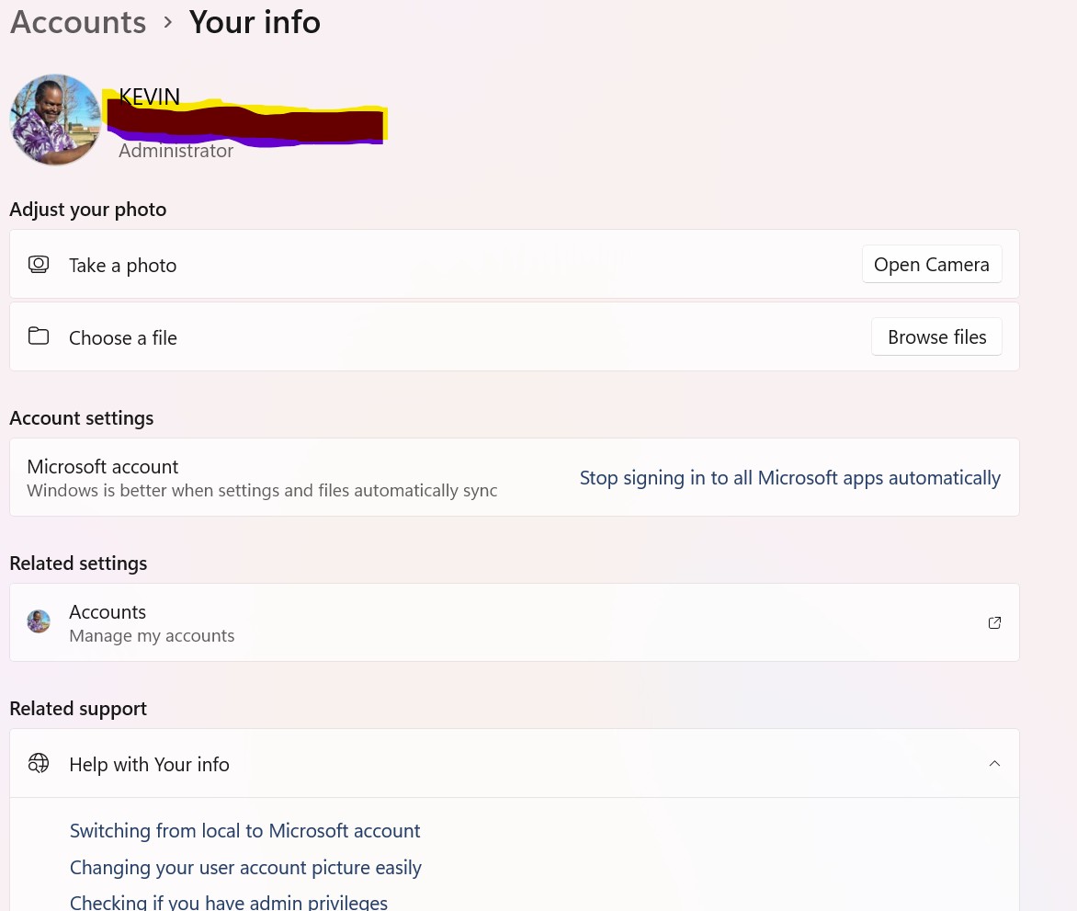1077x911 pixels.
Task: Click the Microsoft account label
Action: tap(102, 466)
